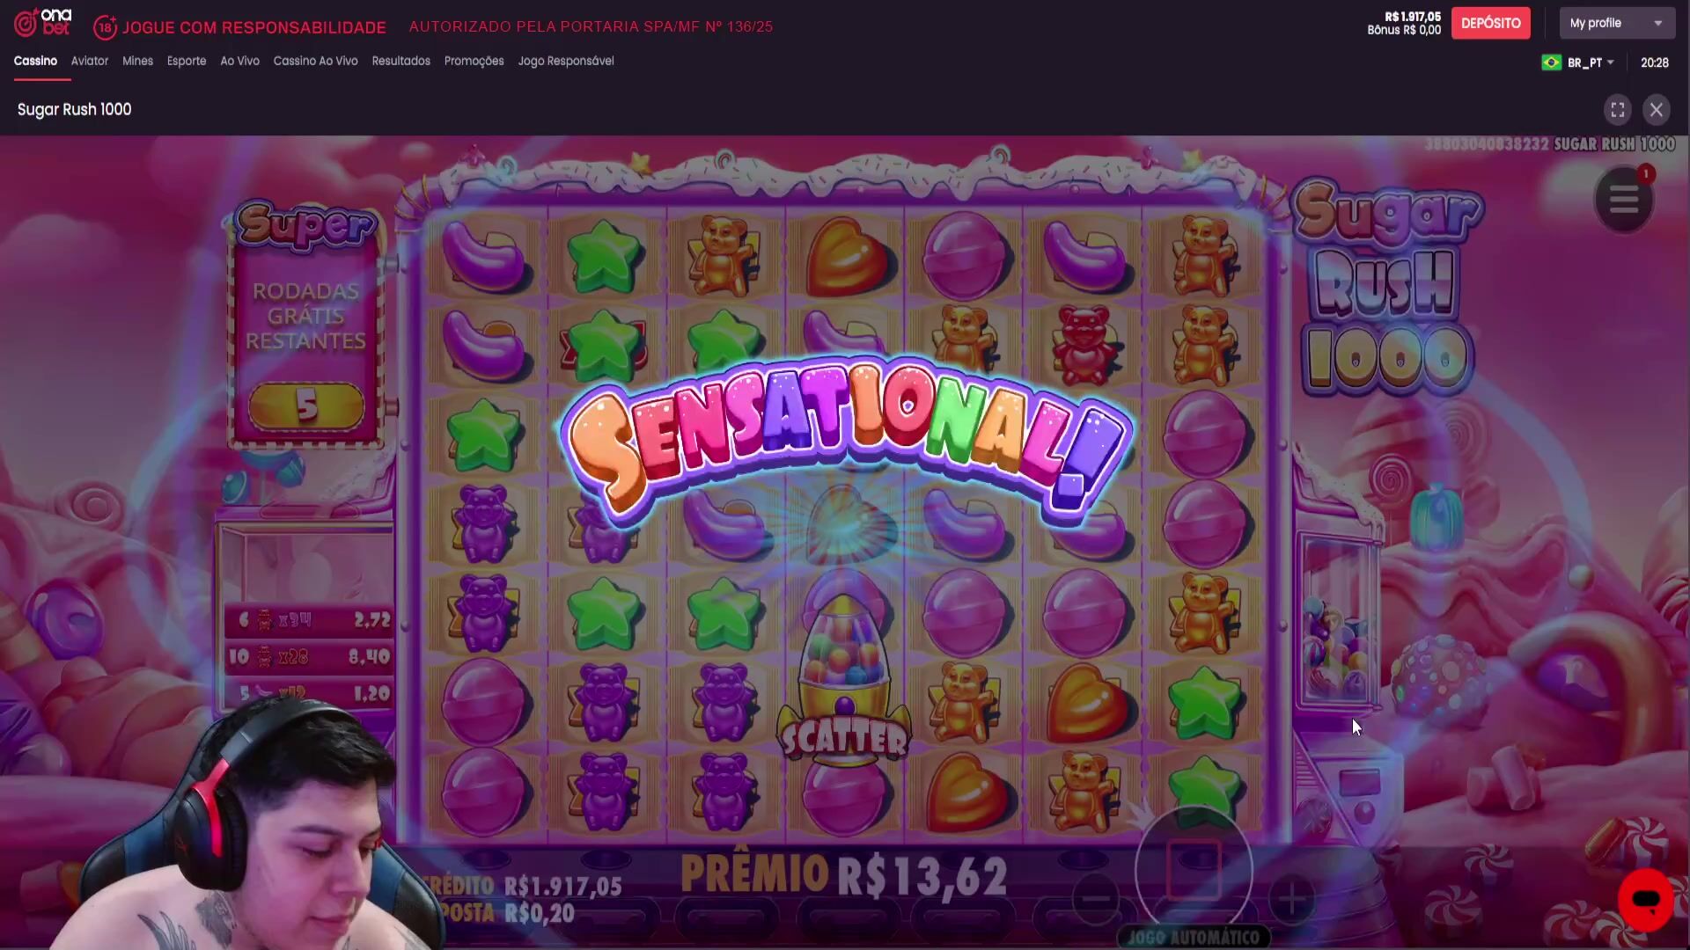
Task: Open the Aviator menu item
Action: click(90, 61)
